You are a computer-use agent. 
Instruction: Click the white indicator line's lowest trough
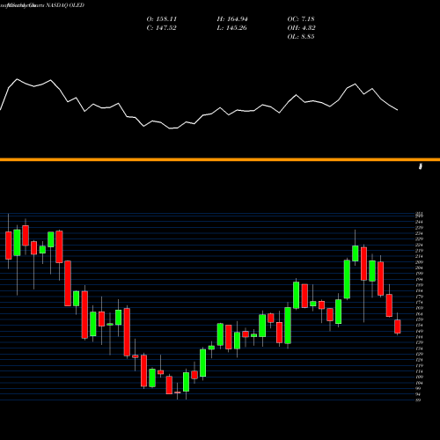coord(173,128)
